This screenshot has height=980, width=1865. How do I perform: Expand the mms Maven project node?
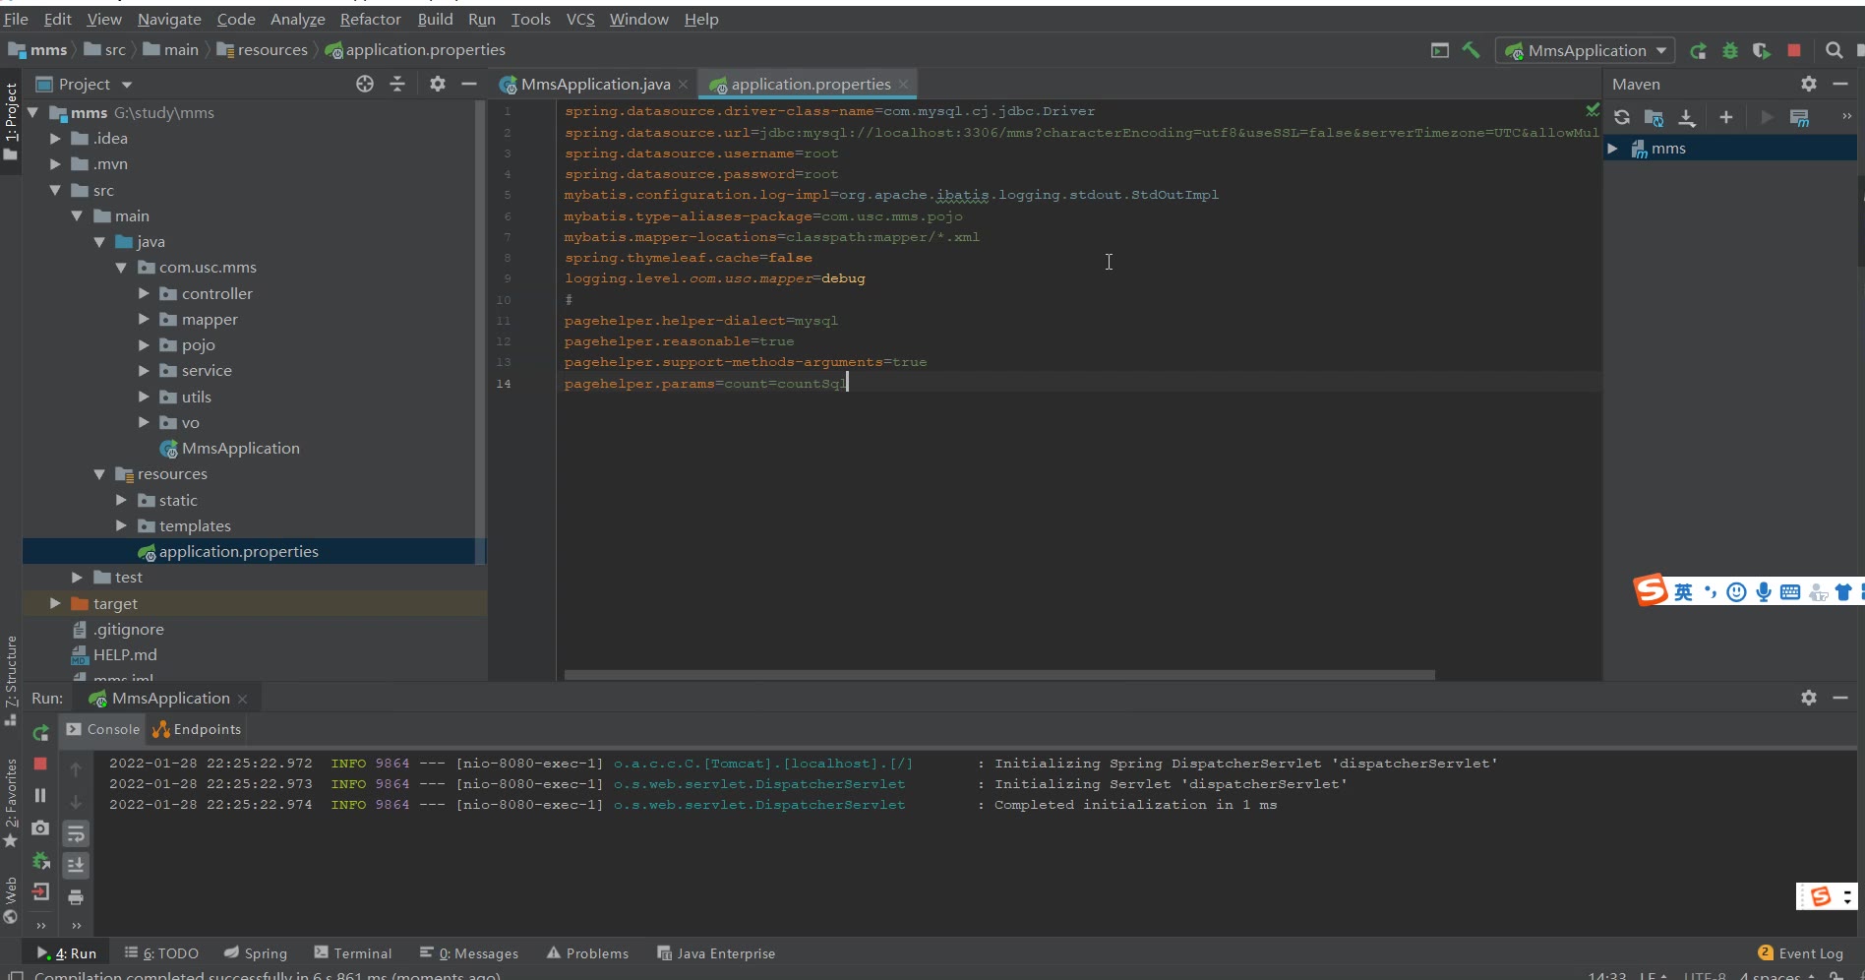pos(1613,149)
